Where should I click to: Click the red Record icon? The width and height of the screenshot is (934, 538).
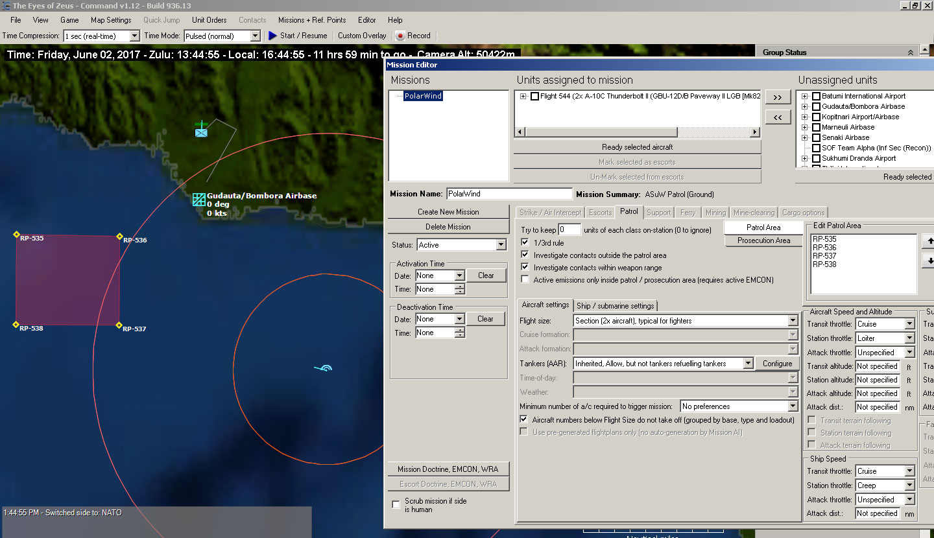(x=400, y=36)
